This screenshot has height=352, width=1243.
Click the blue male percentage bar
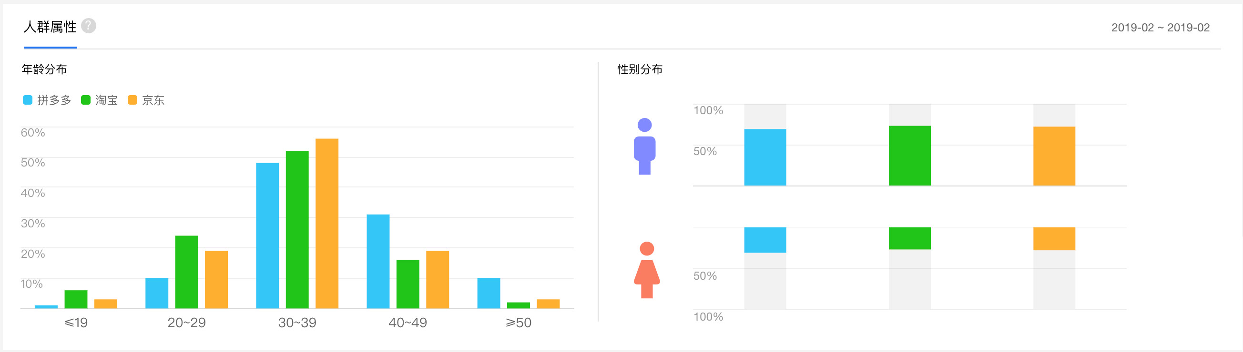click(x=765, y=157)
